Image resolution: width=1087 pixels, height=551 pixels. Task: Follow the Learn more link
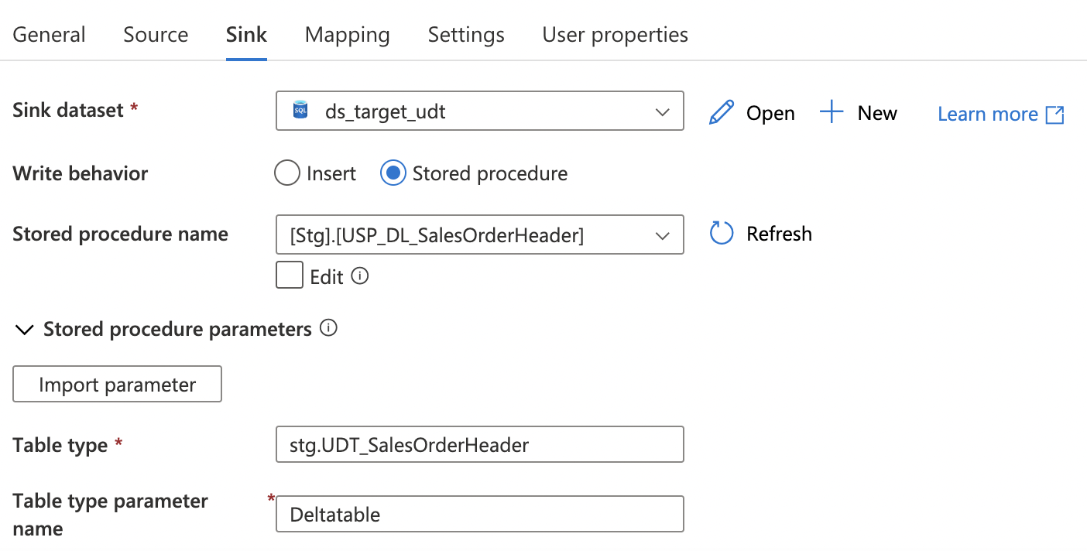987,115
